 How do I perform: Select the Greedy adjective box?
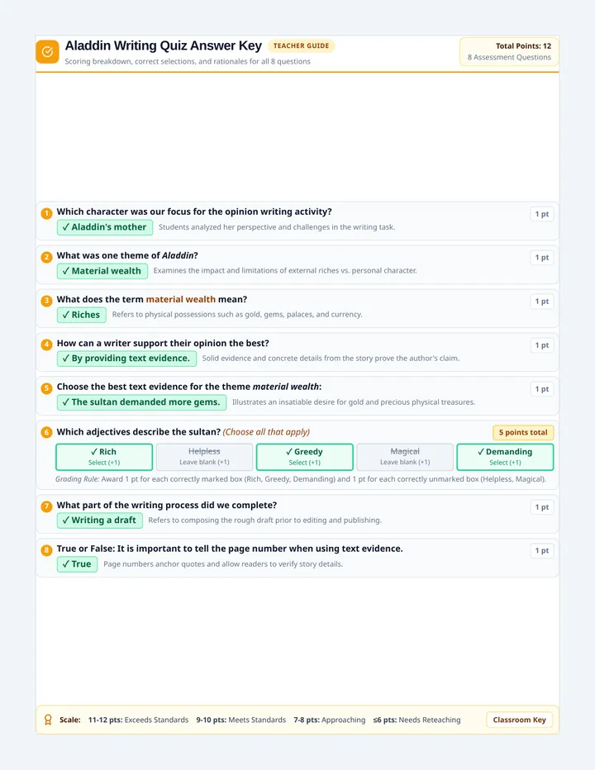pyautogui.click(x=305, y=457)
